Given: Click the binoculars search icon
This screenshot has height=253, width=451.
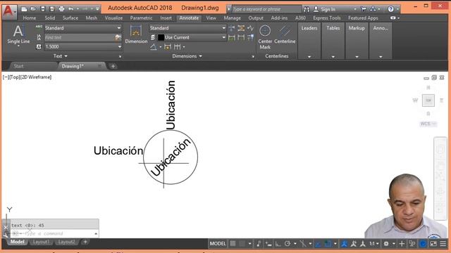Looking at the screenshot, I should point(307,9).
